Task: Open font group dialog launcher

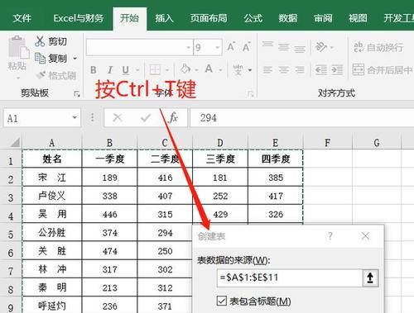Action: pyautogui.click(x=250, y=94)
